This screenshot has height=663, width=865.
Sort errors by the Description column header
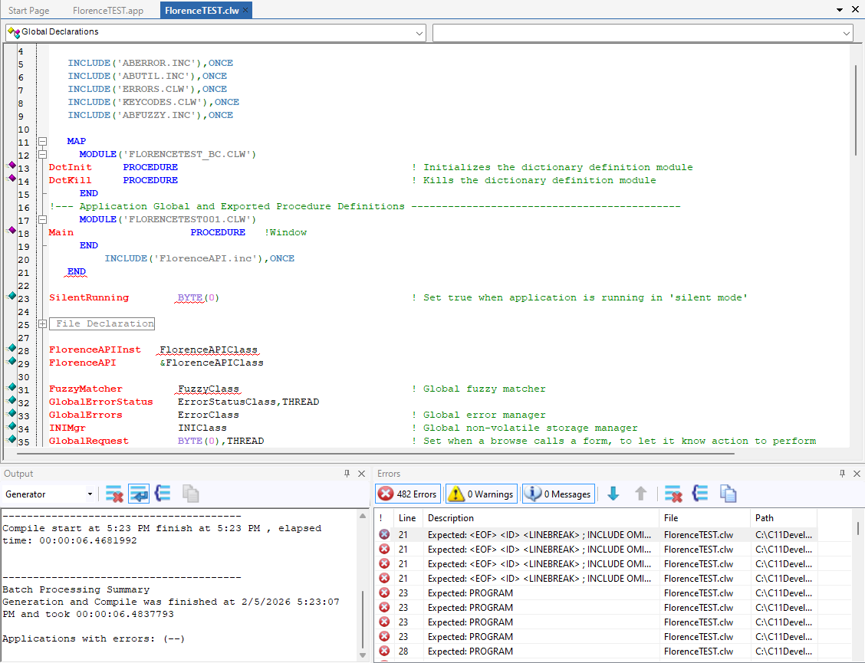451,518
